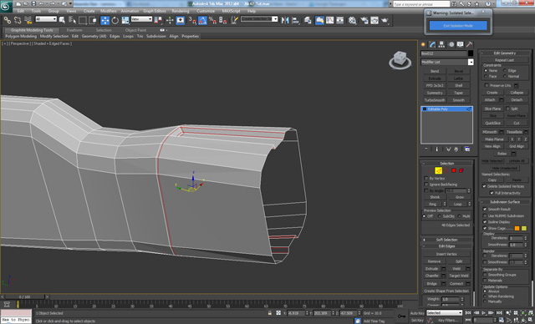Screen dimensions: 535x324
Task: Open the reference coordinate system View dropdown
Action: pos(141,19)
